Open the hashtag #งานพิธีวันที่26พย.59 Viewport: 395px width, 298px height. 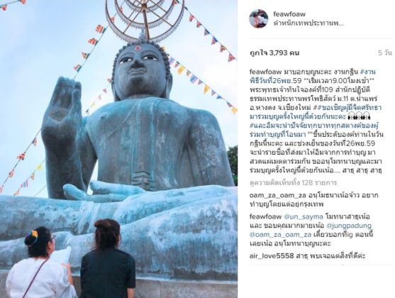(x=312, y=77)
